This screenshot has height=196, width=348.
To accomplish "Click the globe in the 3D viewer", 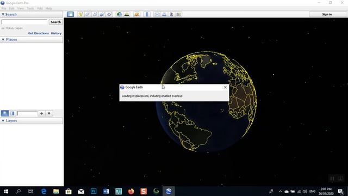I will (x=206, y=102).
